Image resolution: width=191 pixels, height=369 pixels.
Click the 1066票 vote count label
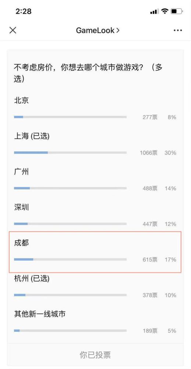point(149,153)
